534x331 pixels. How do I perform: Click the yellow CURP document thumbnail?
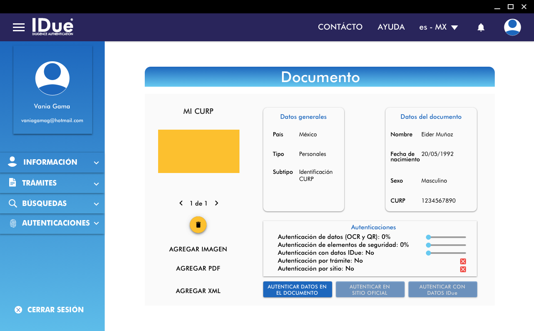coord(199,151)
